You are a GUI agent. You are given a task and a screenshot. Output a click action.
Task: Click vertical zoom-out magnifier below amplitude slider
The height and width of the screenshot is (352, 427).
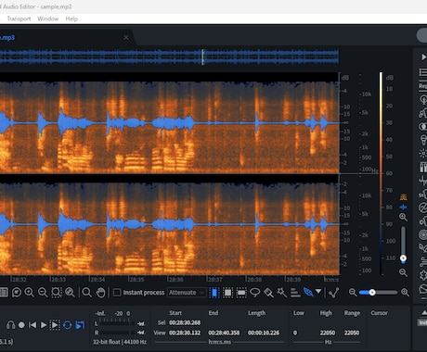403,272
